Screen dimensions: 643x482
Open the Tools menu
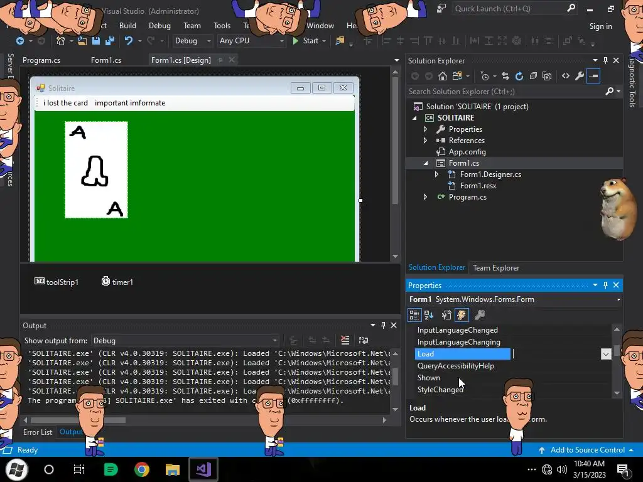pyautogui.click(x=222, y=25)
